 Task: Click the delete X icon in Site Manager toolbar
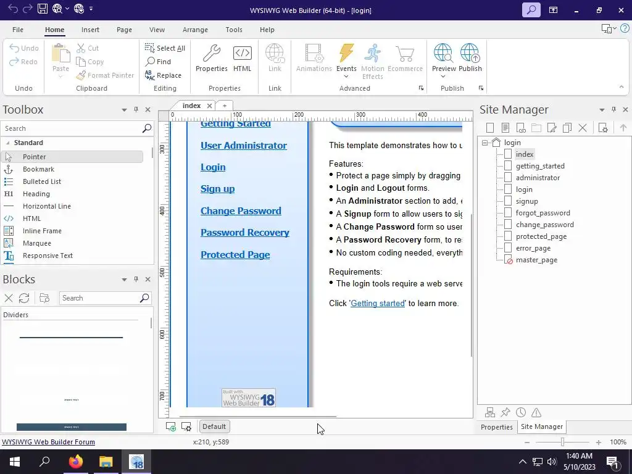coord(583,128)
